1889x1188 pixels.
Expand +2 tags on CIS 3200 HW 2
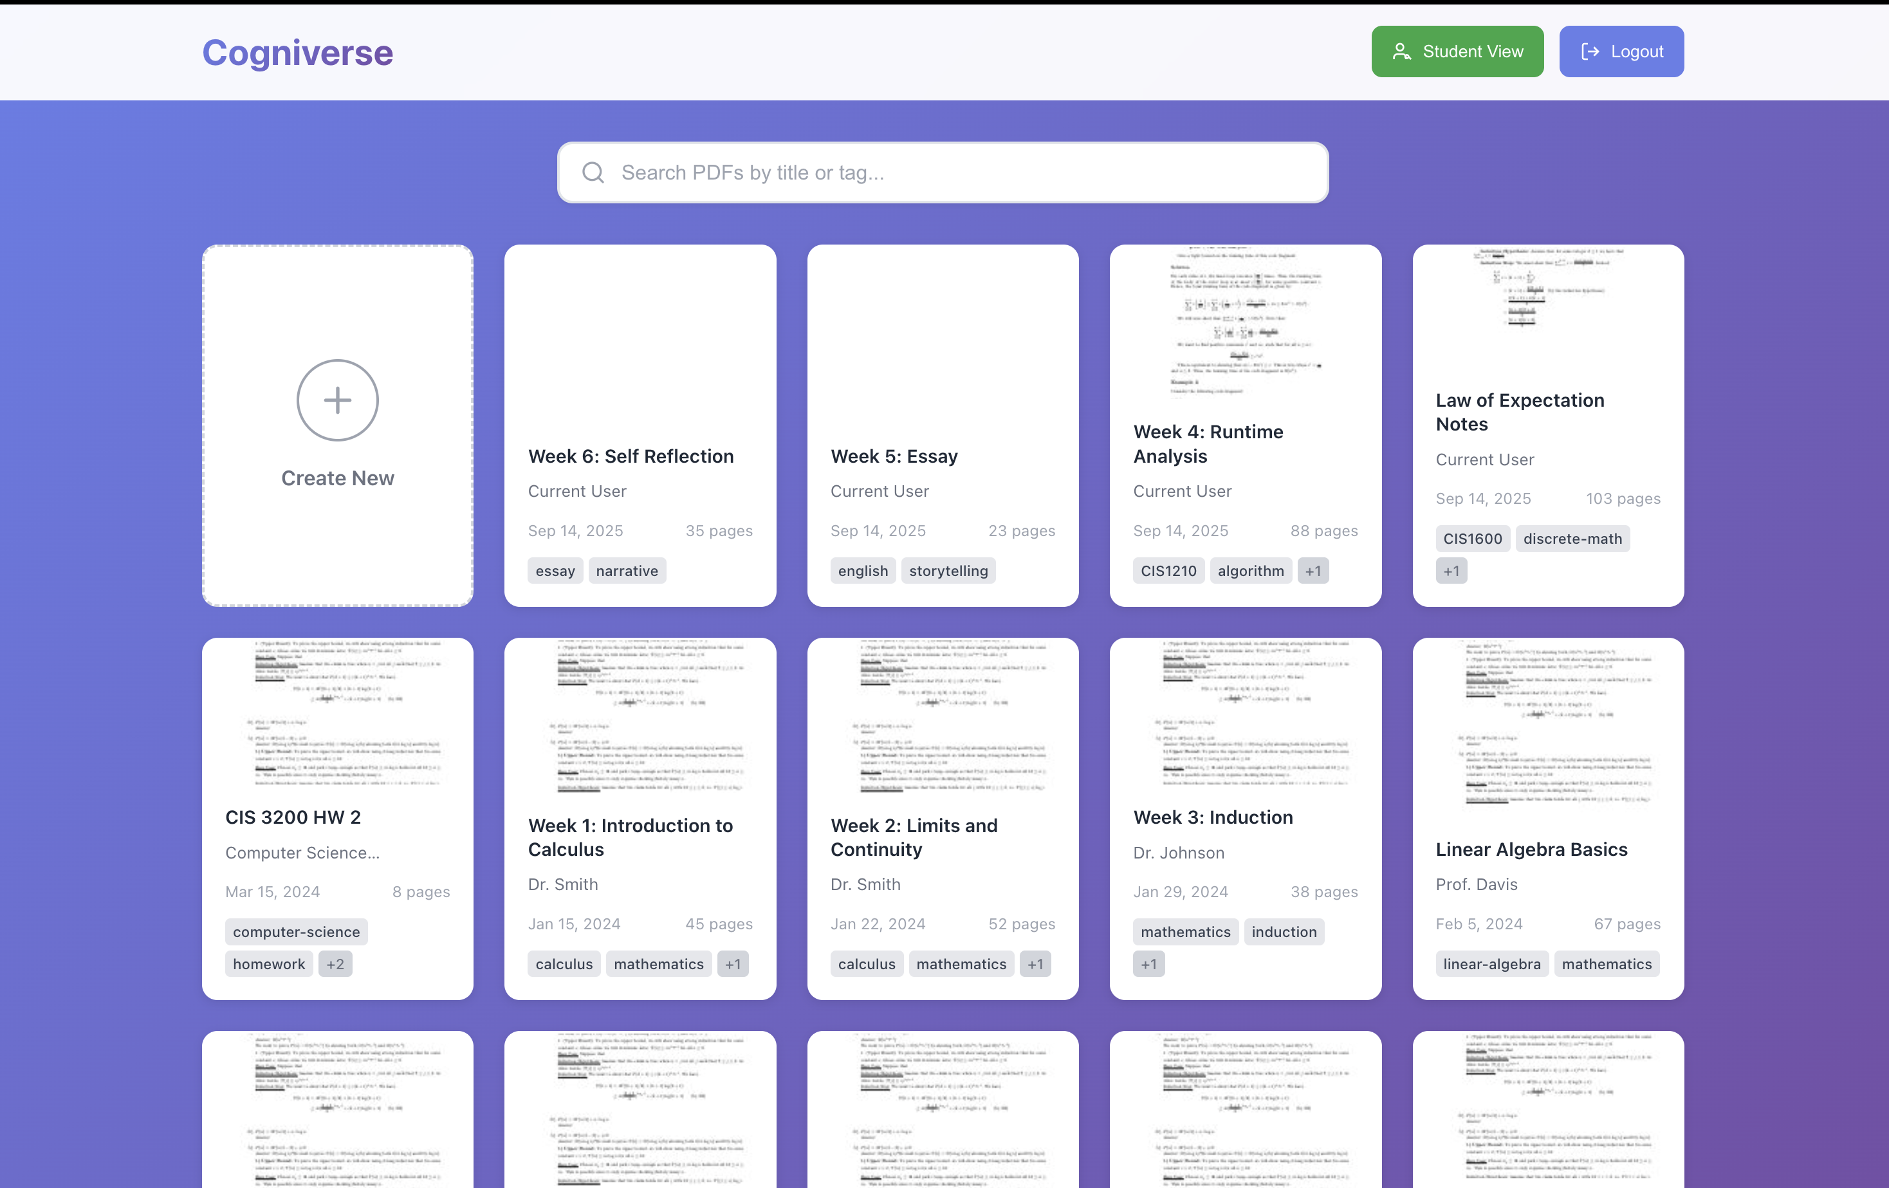click(x=335, y=965)
